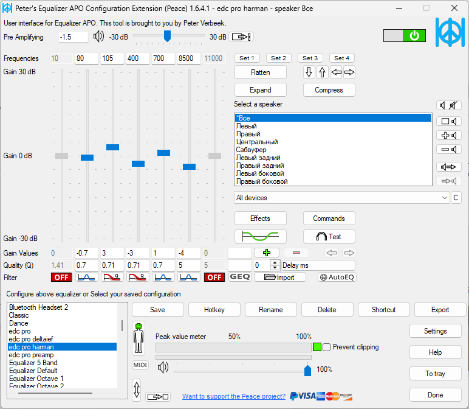Click the green-headed figure icon

139,338
